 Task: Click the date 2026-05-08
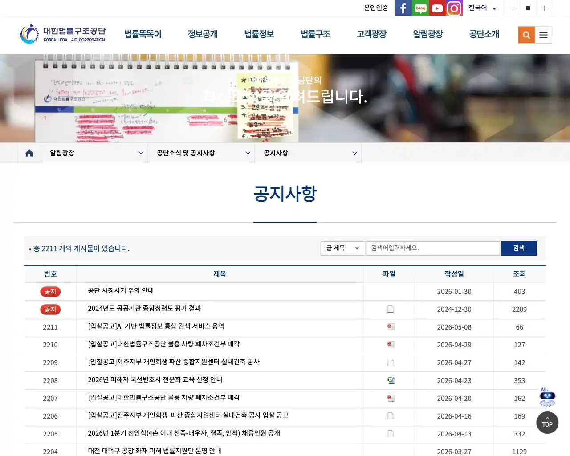coord(454,327)
